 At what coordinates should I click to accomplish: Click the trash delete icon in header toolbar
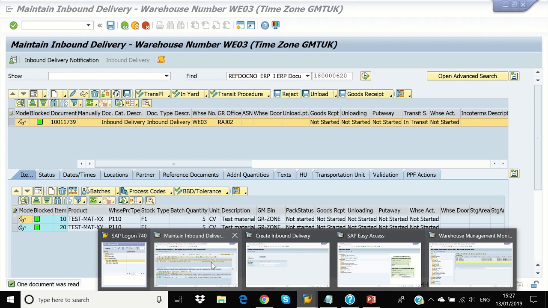(94, 94)
